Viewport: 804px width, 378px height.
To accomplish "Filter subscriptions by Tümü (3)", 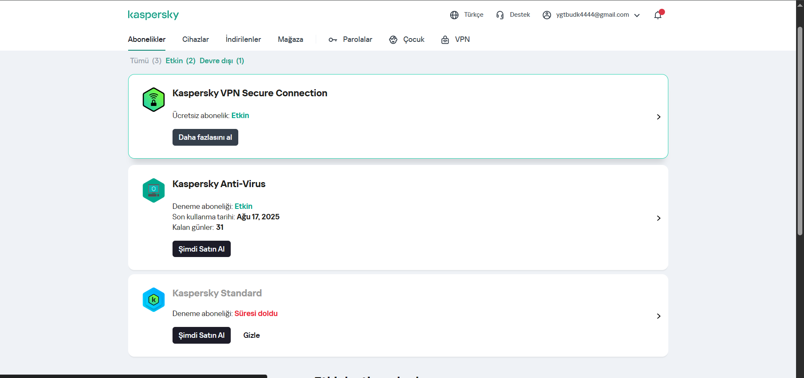I will pos(146,61).
